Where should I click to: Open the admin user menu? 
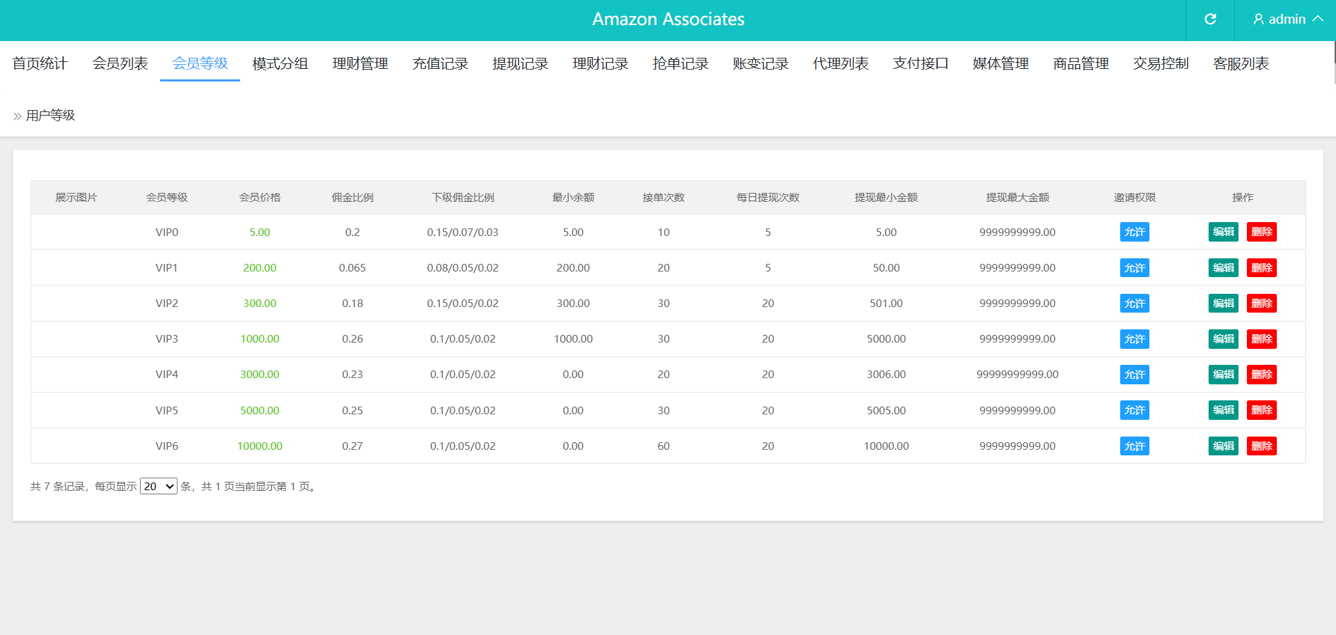pos(1287,19)
